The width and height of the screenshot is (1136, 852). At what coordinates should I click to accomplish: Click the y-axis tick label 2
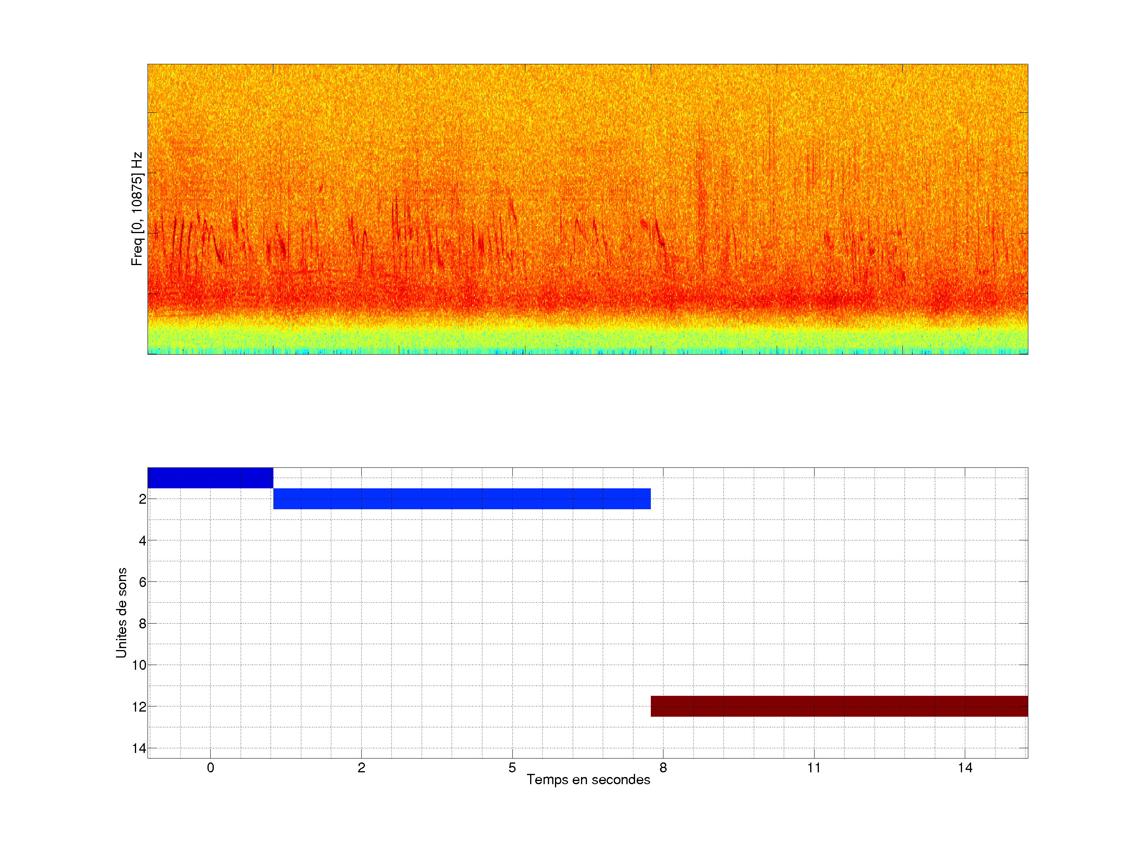142,499
